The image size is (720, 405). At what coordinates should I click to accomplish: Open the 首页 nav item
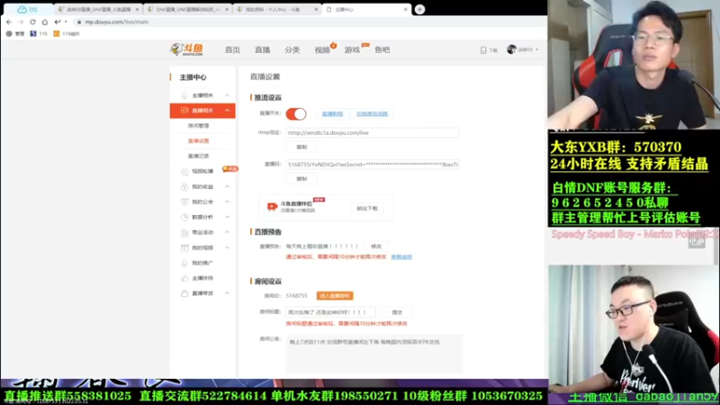tap(232, 49)
